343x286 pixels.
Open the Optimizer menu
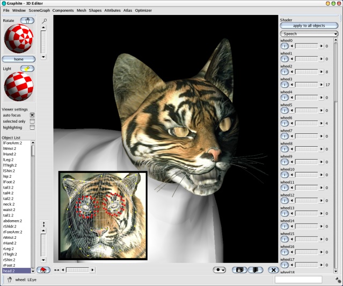pyautogui.click(x=144, y=10)
